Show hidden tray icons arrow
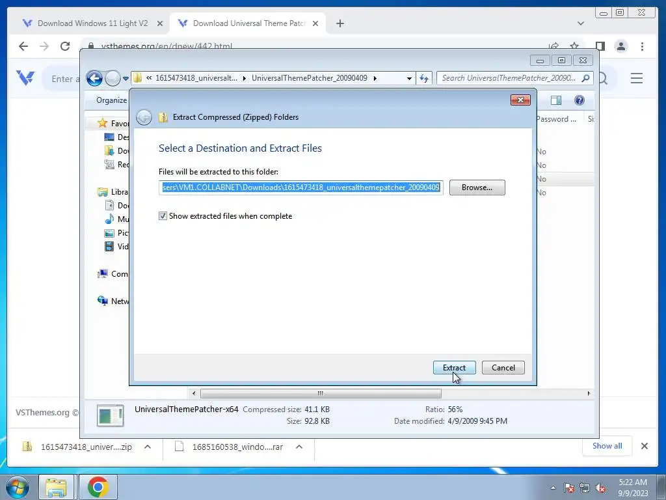666x500 pixels. pyautogui.click(x=553, y=488)
